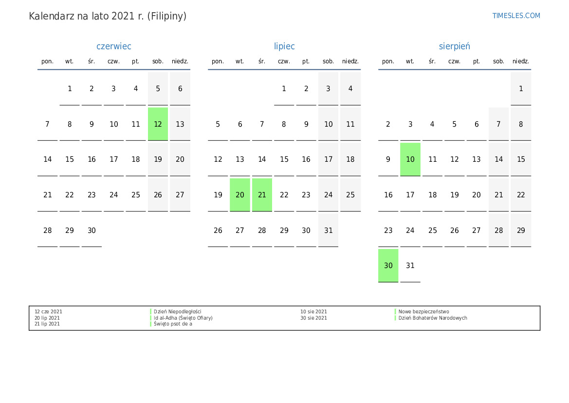Select highlighted 21 in lipiec
Viewport: 569px width, 403px height.
pyautogui.click(x=262, y=195)
